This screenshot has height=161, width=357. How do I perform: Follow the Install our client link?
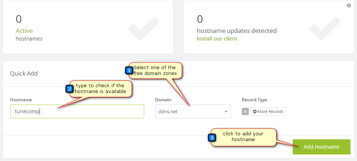pyautogui.click(x=217, y=39)
